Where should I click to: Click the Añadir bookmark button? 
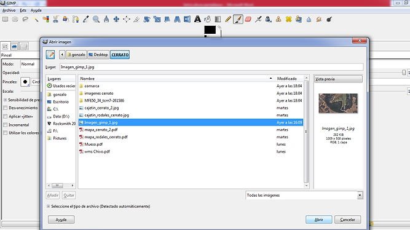[x=53, y=195]
